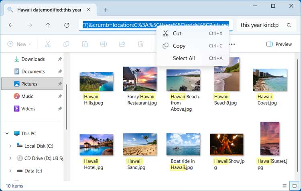
Task: Open Music in the sidebar
Action: [27, 96]
